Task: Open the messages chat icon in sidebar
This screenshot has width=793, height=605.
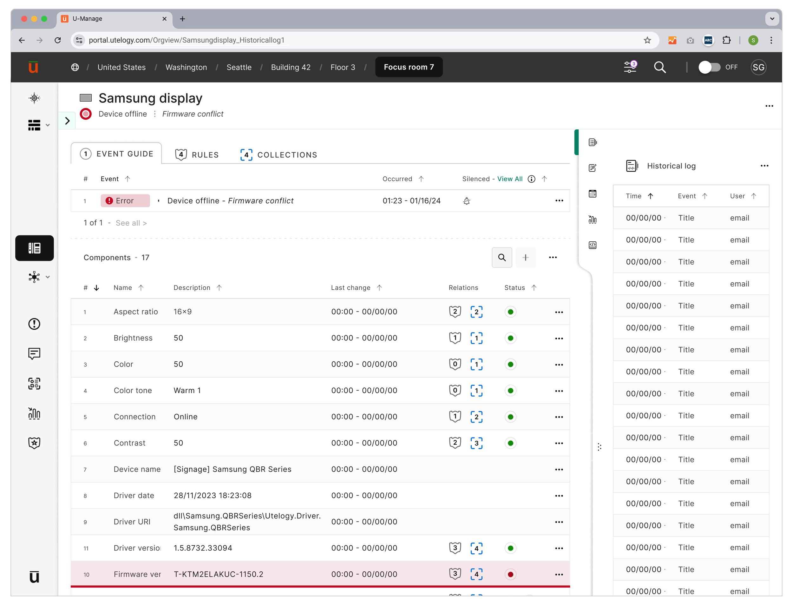Action: click(34, 354)
